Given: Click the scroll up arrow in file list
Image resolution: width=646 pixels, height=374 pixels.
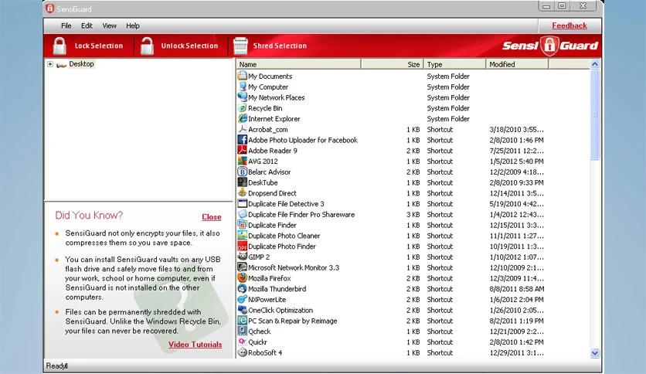Looking at the screenshot, I should tap(594, 64).
